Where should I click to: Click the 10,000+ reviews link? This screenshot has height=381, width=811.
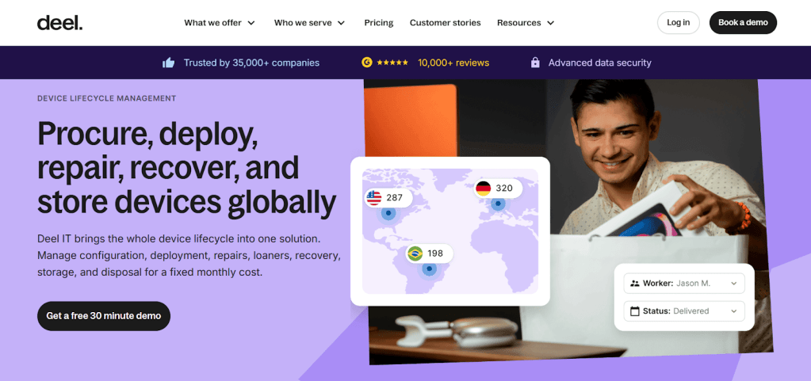coord(453,63)
